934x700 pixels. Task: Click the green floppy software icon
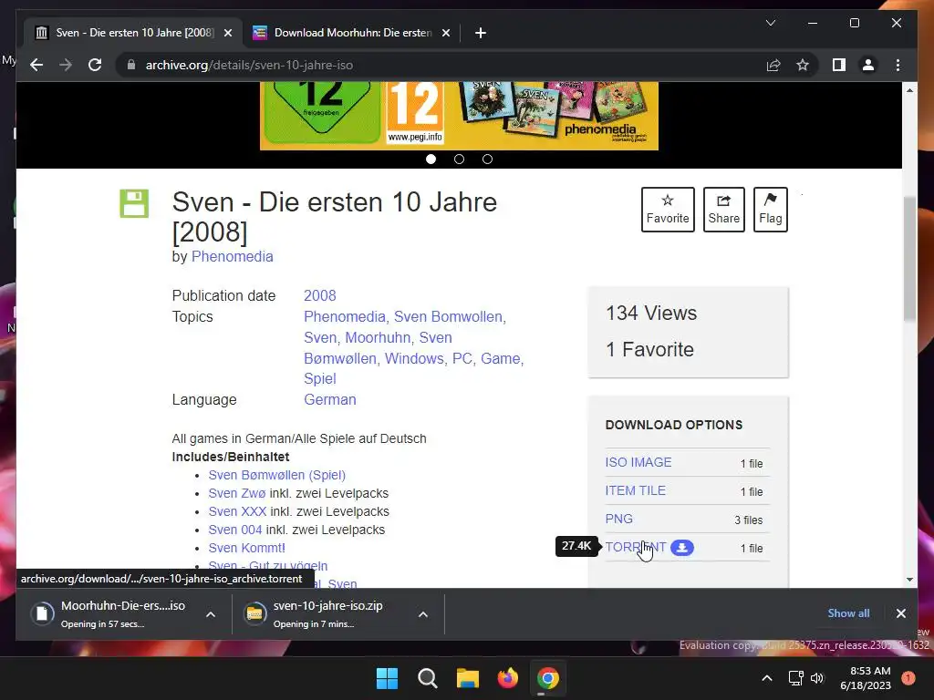(134, 203)
